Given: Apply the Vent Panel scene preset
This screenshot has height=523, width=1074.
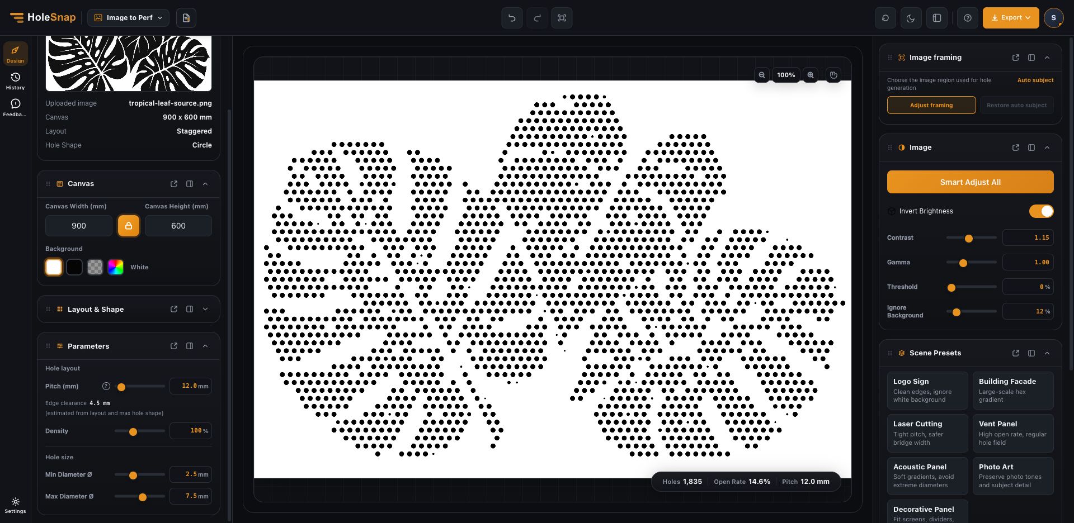Looking at the screenshot, I should pos(1013,433).
